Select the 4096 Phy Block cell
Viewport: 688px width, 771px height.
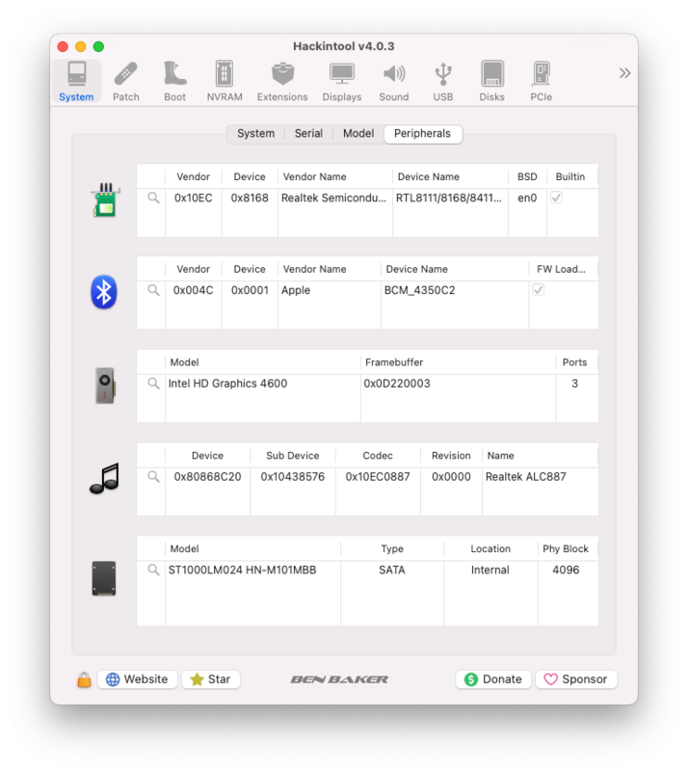click(566, 570)
